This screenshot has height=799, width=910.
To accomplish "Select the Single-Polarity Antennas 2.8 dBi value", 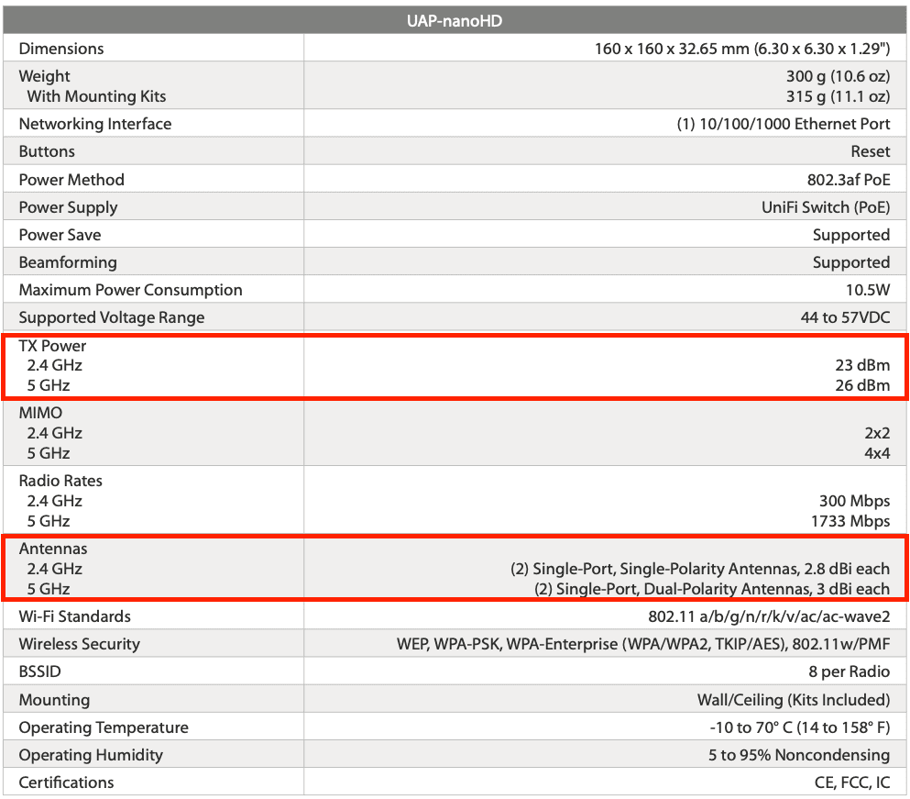I will click(700, 569).
